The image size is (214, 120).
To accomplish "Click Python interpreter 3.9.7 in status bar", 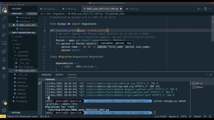I will [x=22, y=116].
